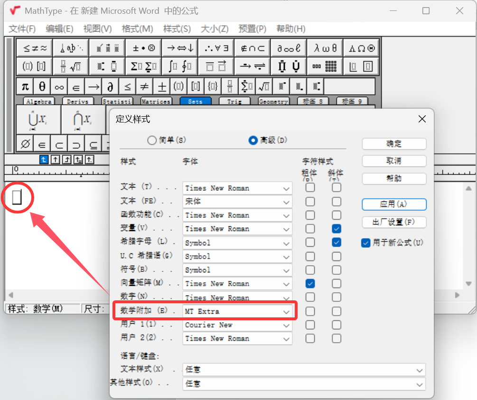Insert the empty set symbol ∅
This screenshot has height=400, width=477.
coord(25,144)
